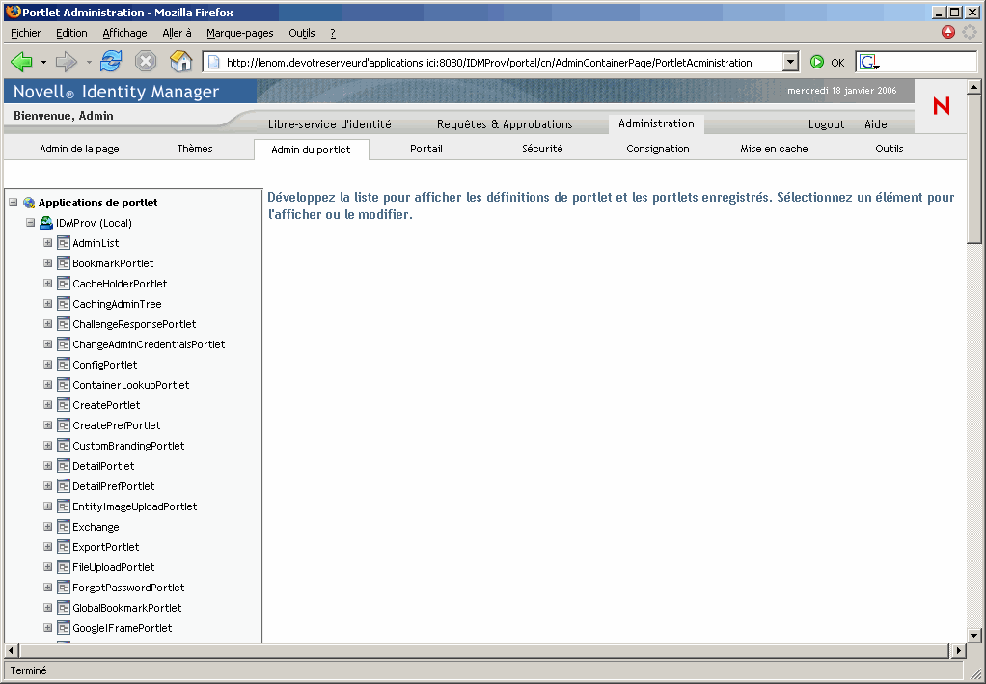Image resolution: width=986 pixels, height=684 pixels.
Task: Click the ExportPortlet icon
Action: (63, 547)
